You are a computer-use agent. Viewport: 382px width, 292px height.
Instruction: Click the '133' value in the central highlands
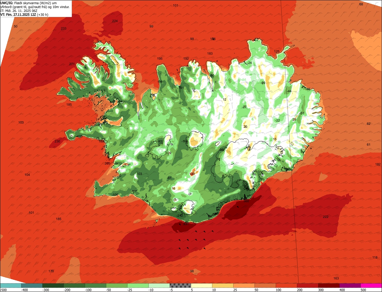click(192, 174)
